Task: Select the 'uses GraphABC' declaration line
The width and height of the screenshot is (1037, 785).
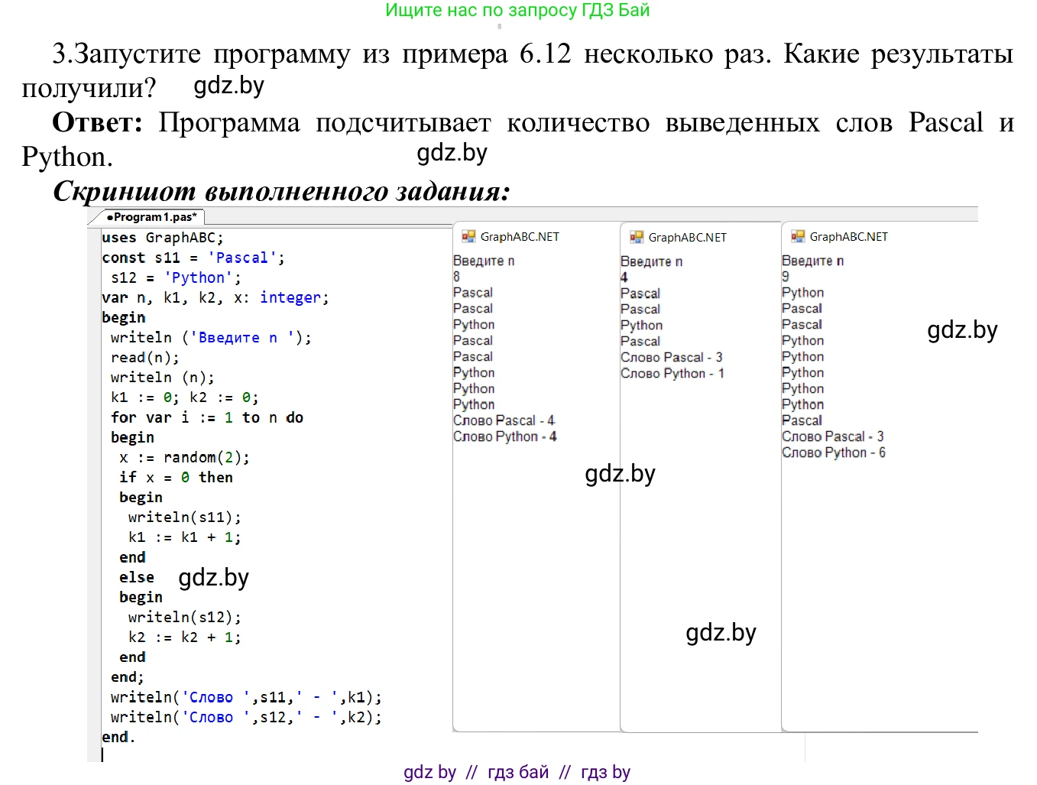Action: tap(162, 238)
